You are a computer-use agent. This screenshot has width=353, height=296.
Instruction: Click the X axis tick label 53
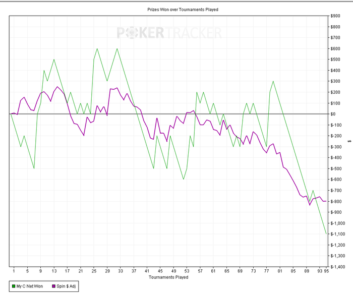coord(187,271)
